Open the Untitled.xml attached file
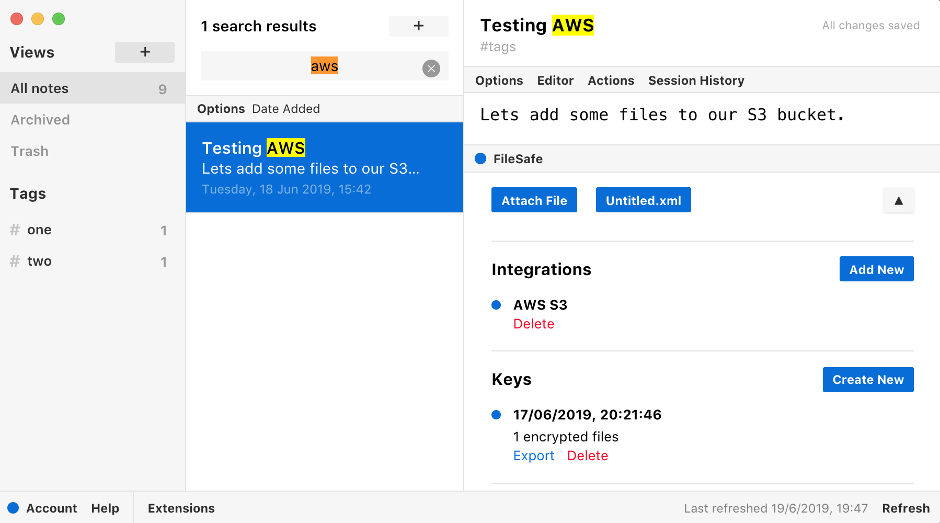The height and width of the screenshot is (523, 940). [643, 200]
